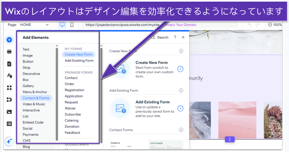Viewport: 289px width, 152px height.
Task: Select Gallery in the elements list
Action: [x=28, y=86]
